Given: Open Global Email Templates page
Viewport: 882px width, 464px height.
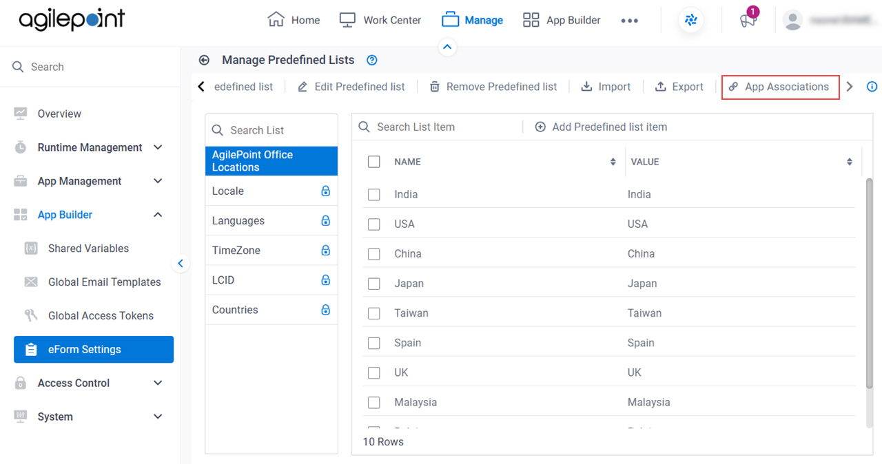Looking at the screenshot, I should point(105,282).
